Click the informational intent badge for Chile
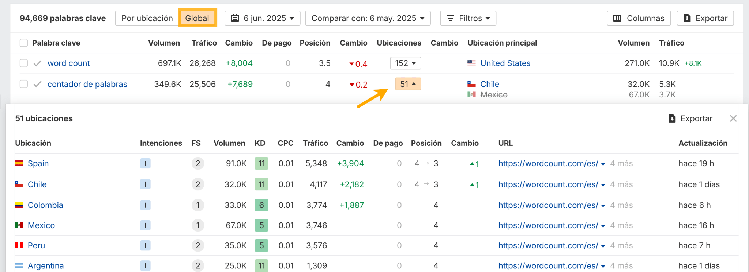 coord(145,184)
